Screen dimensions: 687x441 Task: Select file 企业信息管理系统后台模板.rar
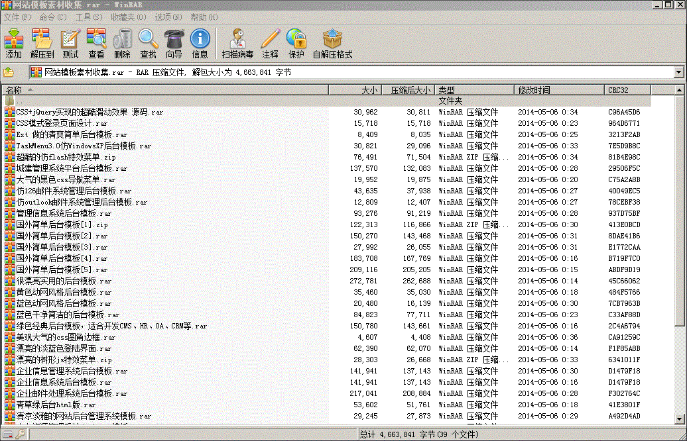(x=72, y=371)
